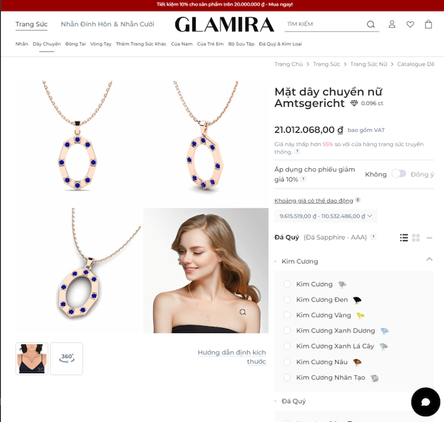Screen dimensions: 444x422
Task: Click the search magnifier icon
Action: click(x=371, y=24)
